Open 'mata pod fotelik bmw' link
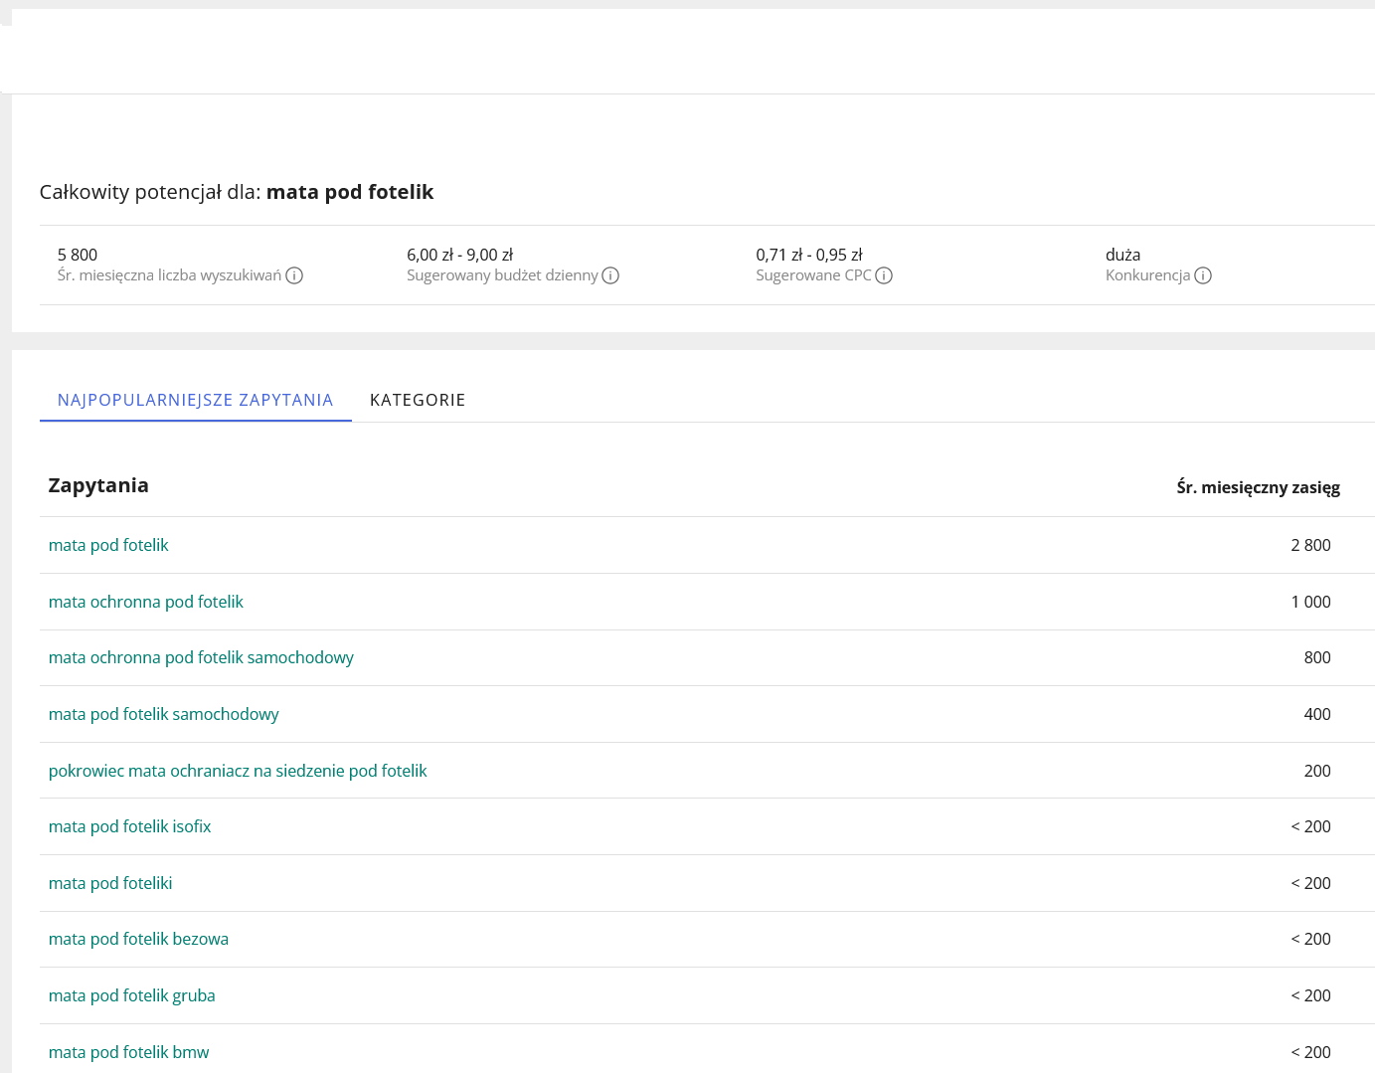Image resolution: width=1375 pixels, height=1073 pixels. coord(128,1052)
